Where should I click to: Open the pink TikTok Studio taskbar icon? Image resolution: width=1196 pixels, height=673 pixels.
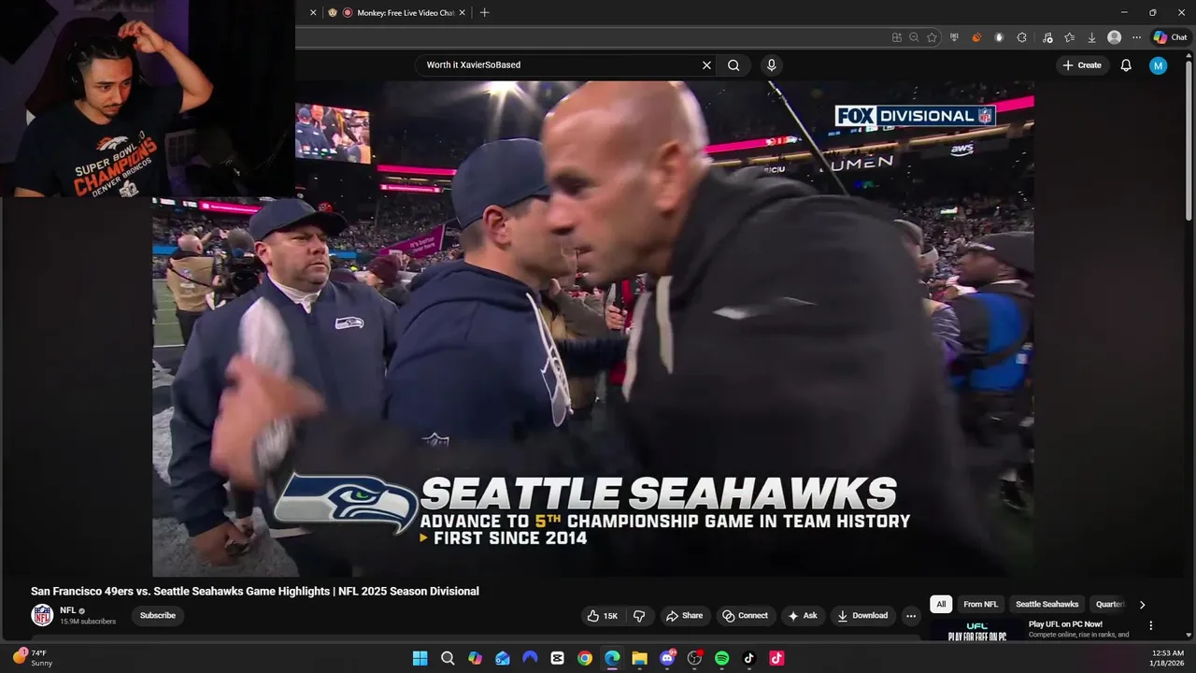776,658
